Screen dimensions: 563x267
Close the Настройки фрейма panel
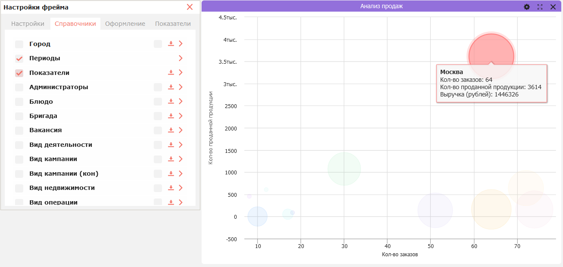click(190, 7)
